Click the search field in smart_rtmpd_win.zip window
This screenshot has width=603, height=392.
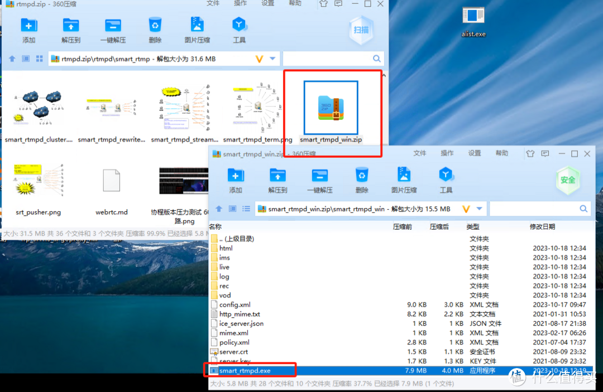coord(540,209)
